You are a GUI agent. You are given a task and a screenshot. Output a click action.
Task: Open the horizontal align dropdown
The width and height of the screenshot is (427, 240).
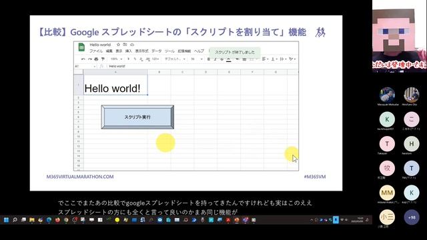click(265, 59)
